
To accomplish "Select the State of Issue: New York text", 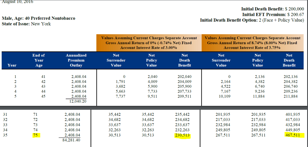I will click(26, 24).
